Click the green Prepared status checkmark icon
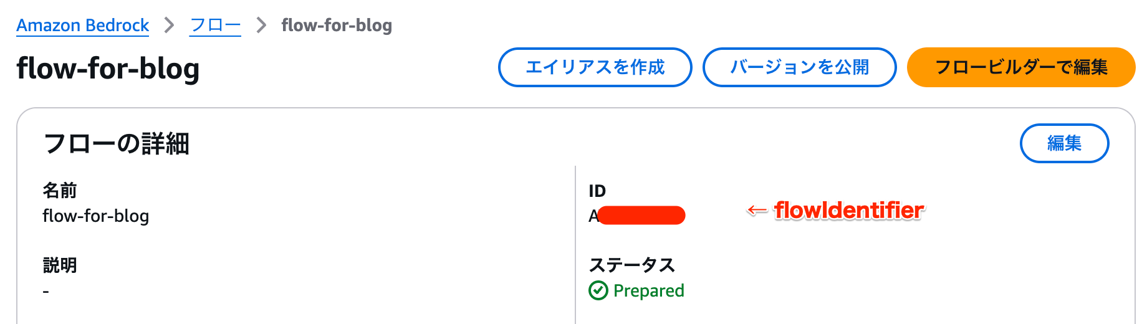Viewport: 1147px width, 324px height. click(598, 290)
